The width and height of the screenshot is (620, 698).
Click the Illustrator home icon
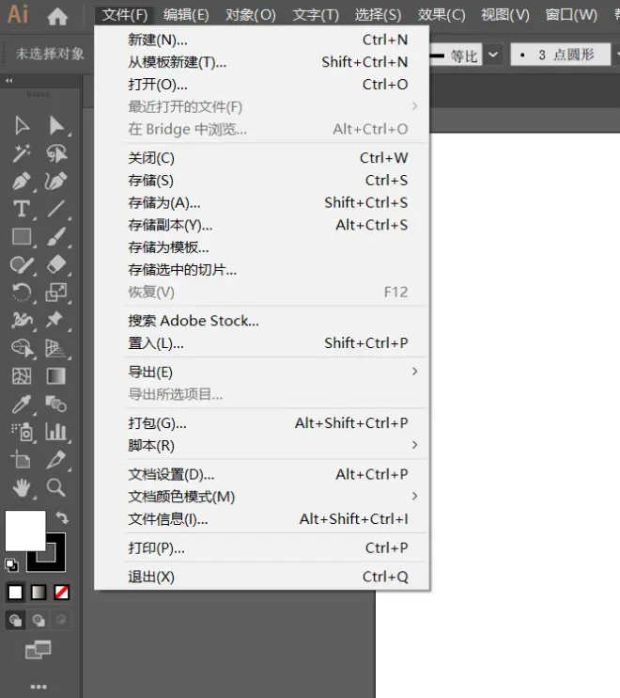pyautogui.click(x=57, y=17)
